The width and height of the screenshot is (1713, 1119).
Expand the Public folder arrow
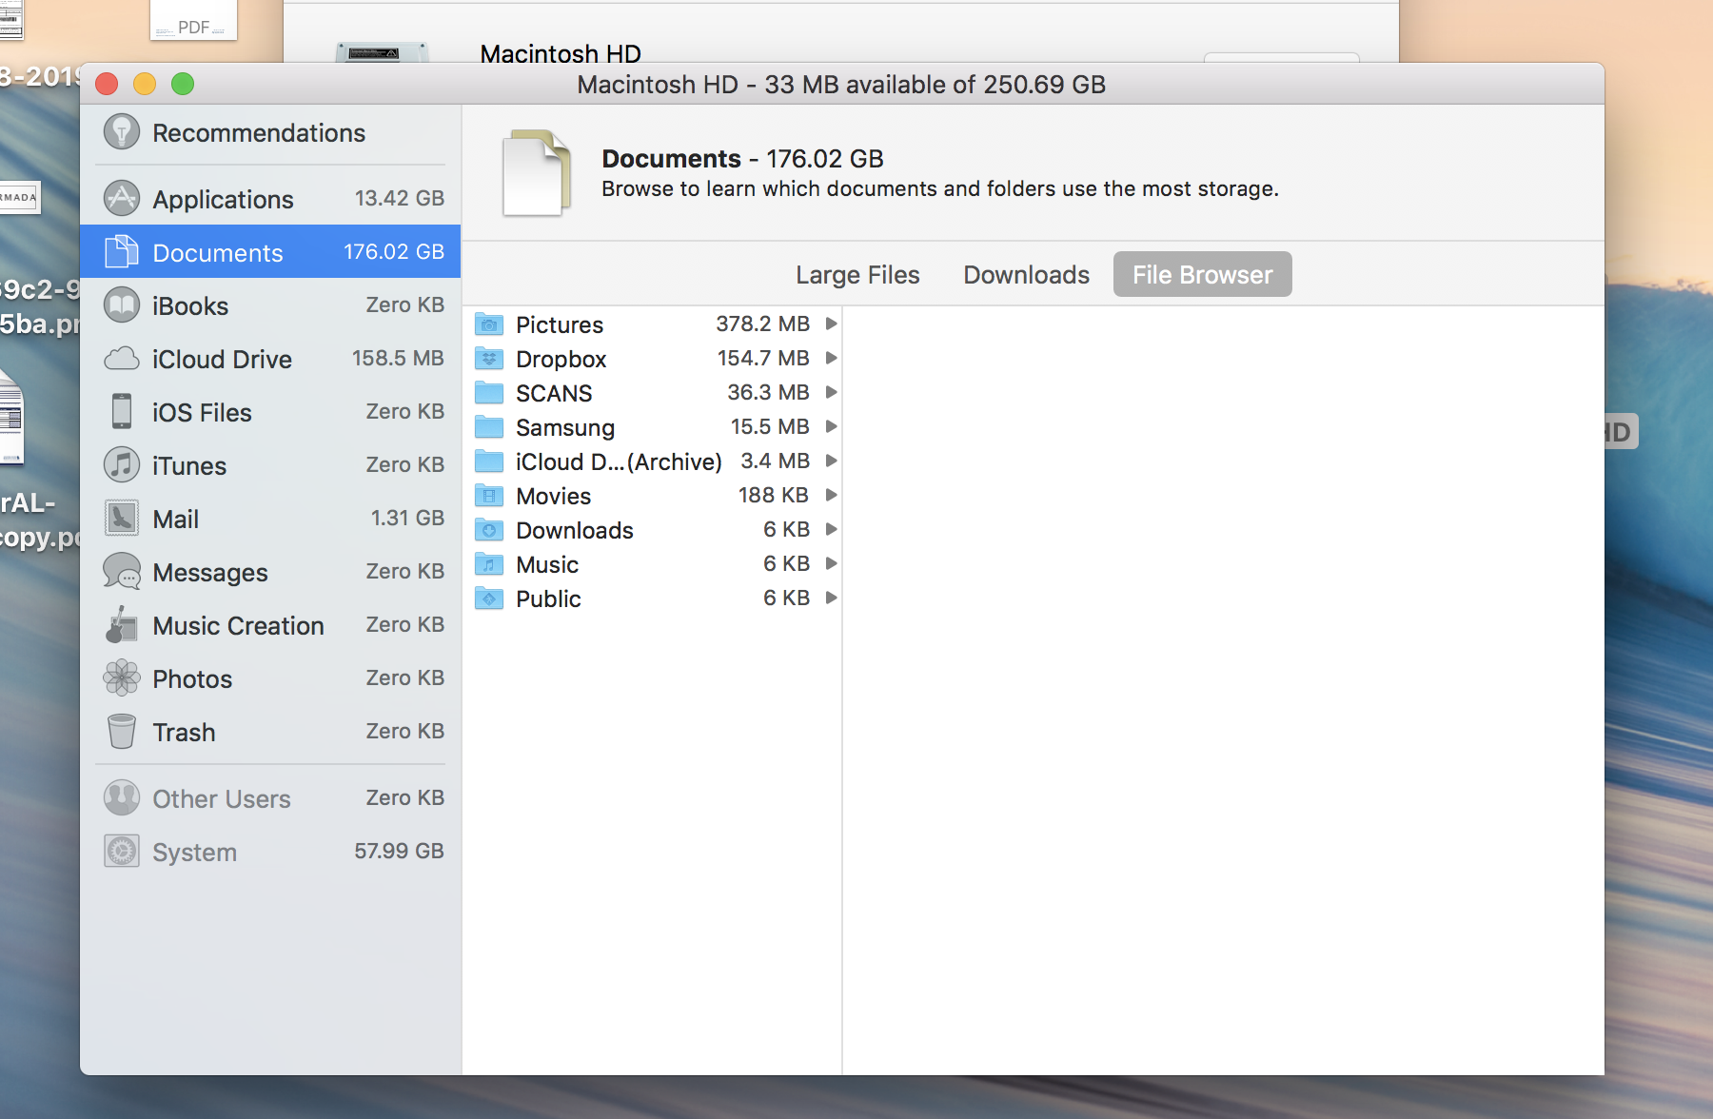tap(832, 598)
